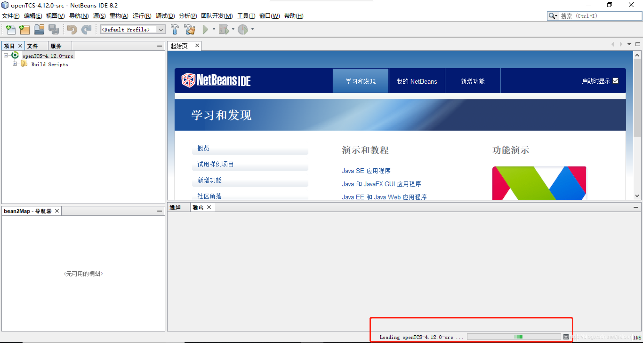643x343 pixels.
Task: Click the green Run Project icon
Action: coord(205,29)
